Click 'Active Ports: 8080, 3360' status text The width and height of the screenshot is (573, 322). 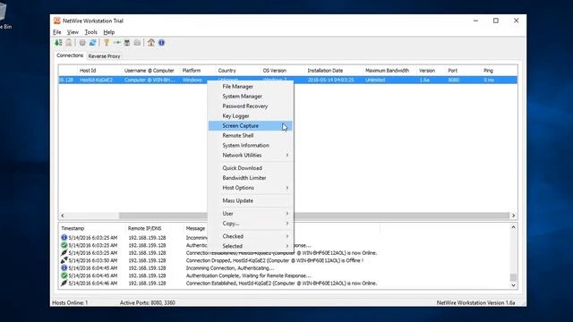pyautogui.click(x=147, y=302)
